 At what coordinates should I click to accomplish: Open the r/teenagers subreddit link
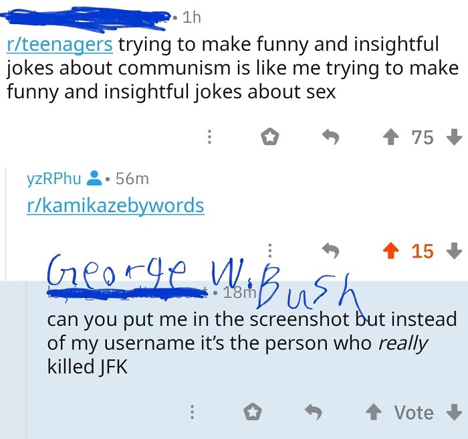click(60, 46)
